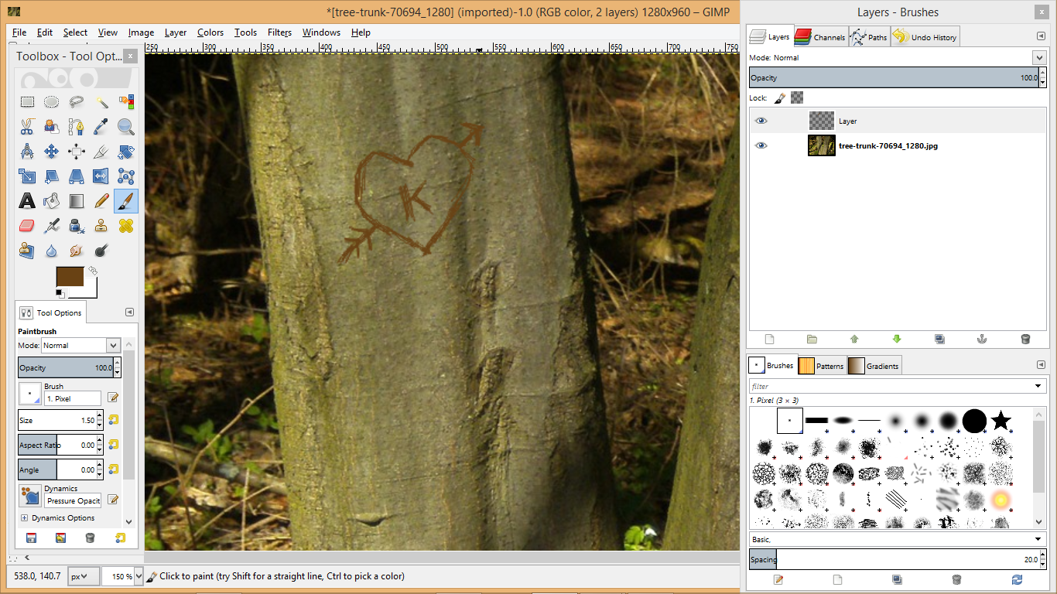The height and width of the screenshot is (594, 1057).
Task: Open the layer Mode dropdown
Action: coord(1038,57)
